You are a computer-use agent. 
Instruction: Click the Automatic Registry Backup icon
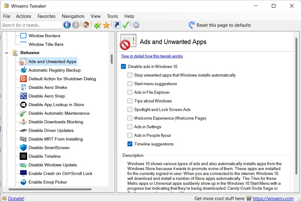23,70
